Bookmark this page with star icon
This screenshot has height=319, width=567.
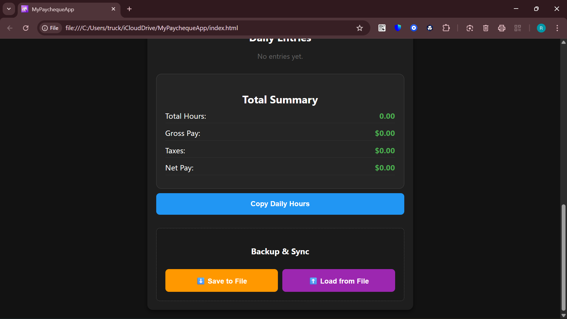[359, 28]
